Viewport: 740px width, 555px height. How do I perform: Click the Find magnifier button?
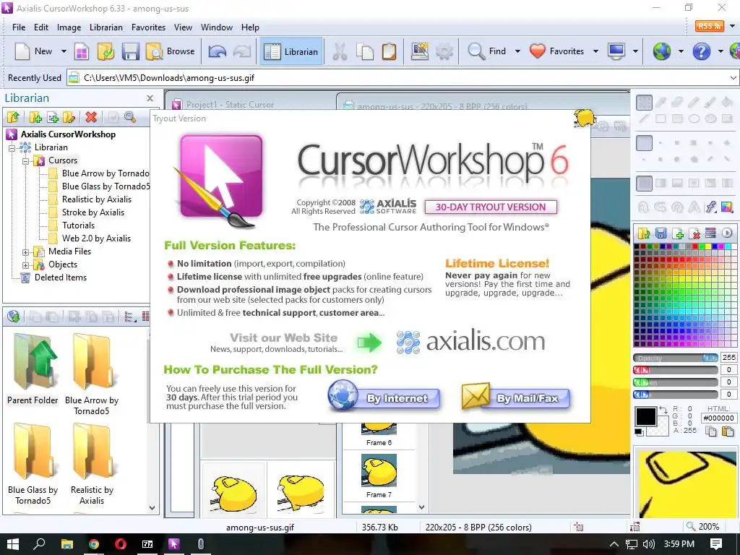tap(486, 51)
